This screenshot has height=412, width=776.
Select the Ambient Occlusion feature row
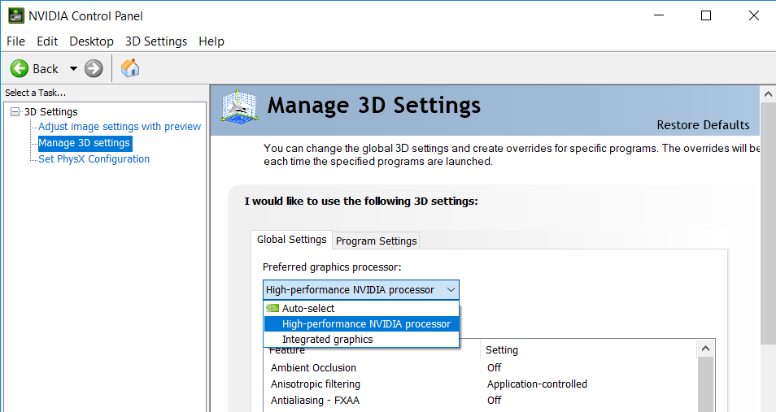313,368
